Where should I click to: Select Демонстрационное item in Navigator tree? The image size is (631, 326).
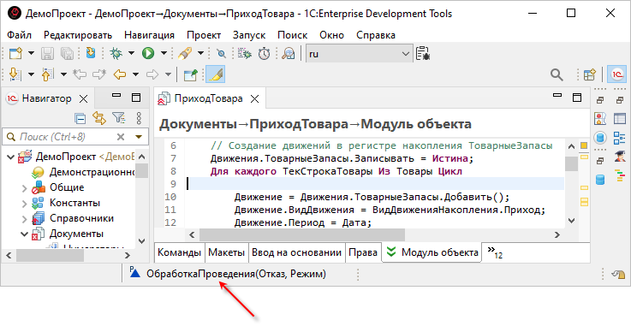[92, 173]
